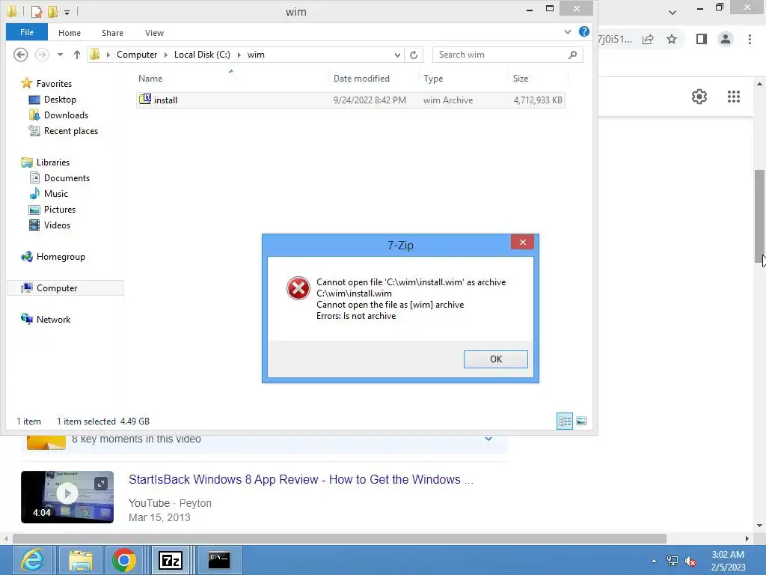
Task: Click the search magnifier icon
Action: (x=572, y=55)
